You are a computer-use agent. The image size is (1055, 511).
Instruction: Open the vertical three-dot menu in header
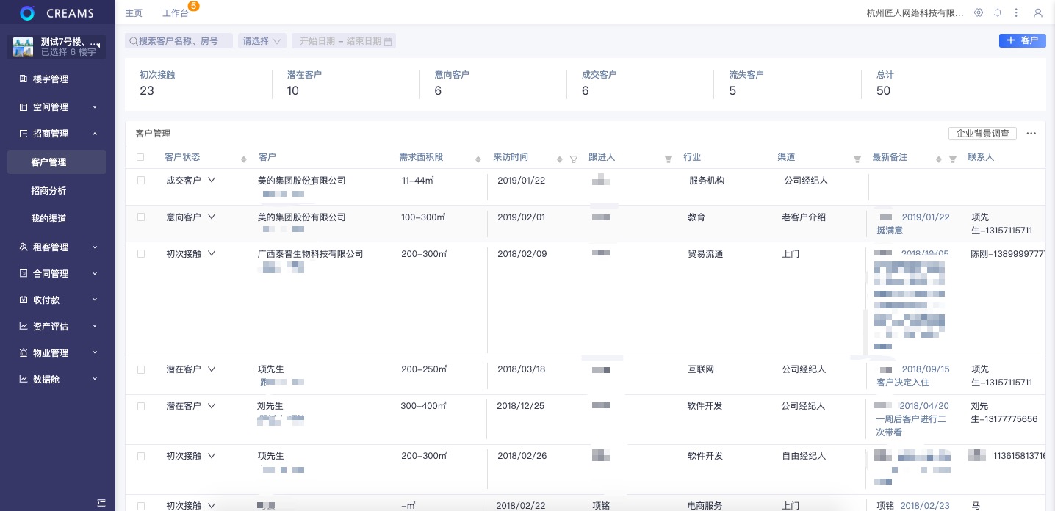(1017, 13)
